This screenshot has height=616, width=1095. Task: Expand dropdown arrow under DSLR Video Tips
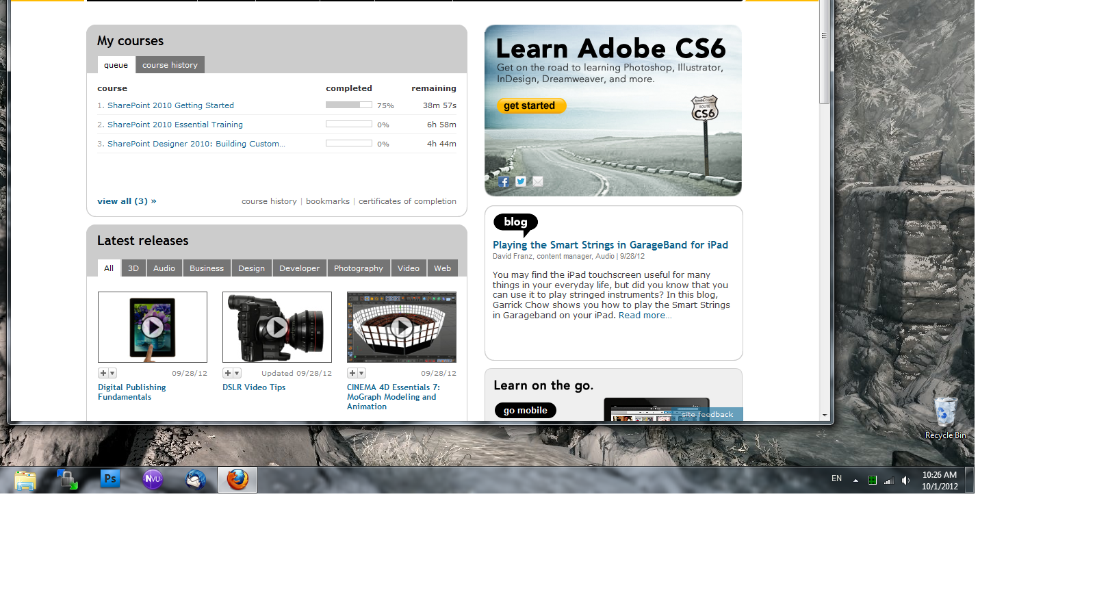coord(237,373)
